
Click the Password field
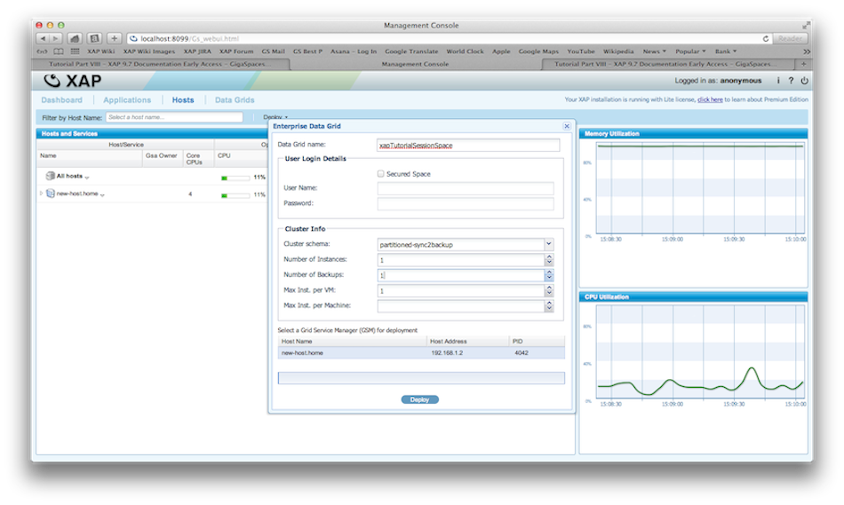466,203
